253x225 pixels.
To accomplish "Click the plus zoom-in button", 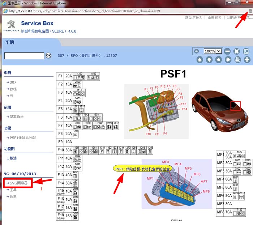I will (247, 60).
